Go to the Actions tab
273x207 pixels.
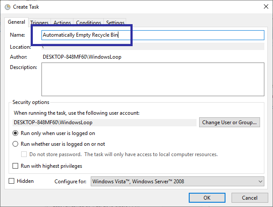pyautogui.click(x=62, y=23)
